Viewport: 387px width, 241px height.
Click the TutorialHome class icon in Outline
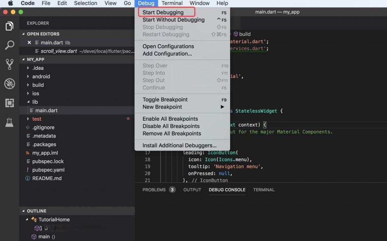pyautogui.click(x=34, y=219)
